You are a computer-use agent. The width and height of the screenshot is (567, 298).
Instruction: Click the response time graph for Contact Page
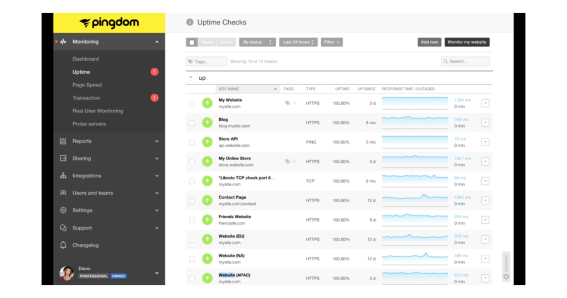[415, 199]
